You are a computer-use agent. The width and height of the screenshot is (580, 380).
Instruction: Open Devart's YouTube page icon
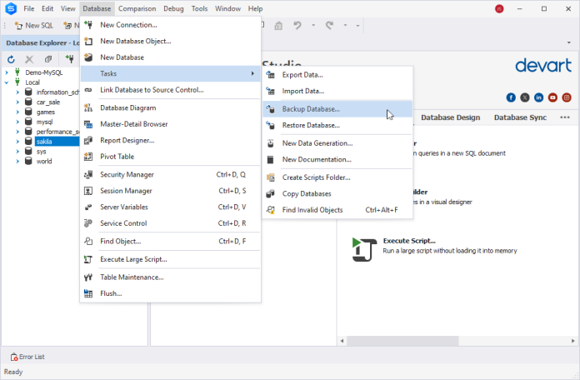pyautogui.click(x=552, y=97)
